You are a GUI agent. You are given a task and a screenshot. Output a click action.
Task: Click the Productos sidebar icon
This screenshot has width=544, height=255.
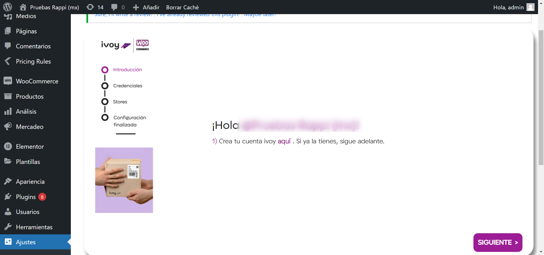tap(8, 96)
